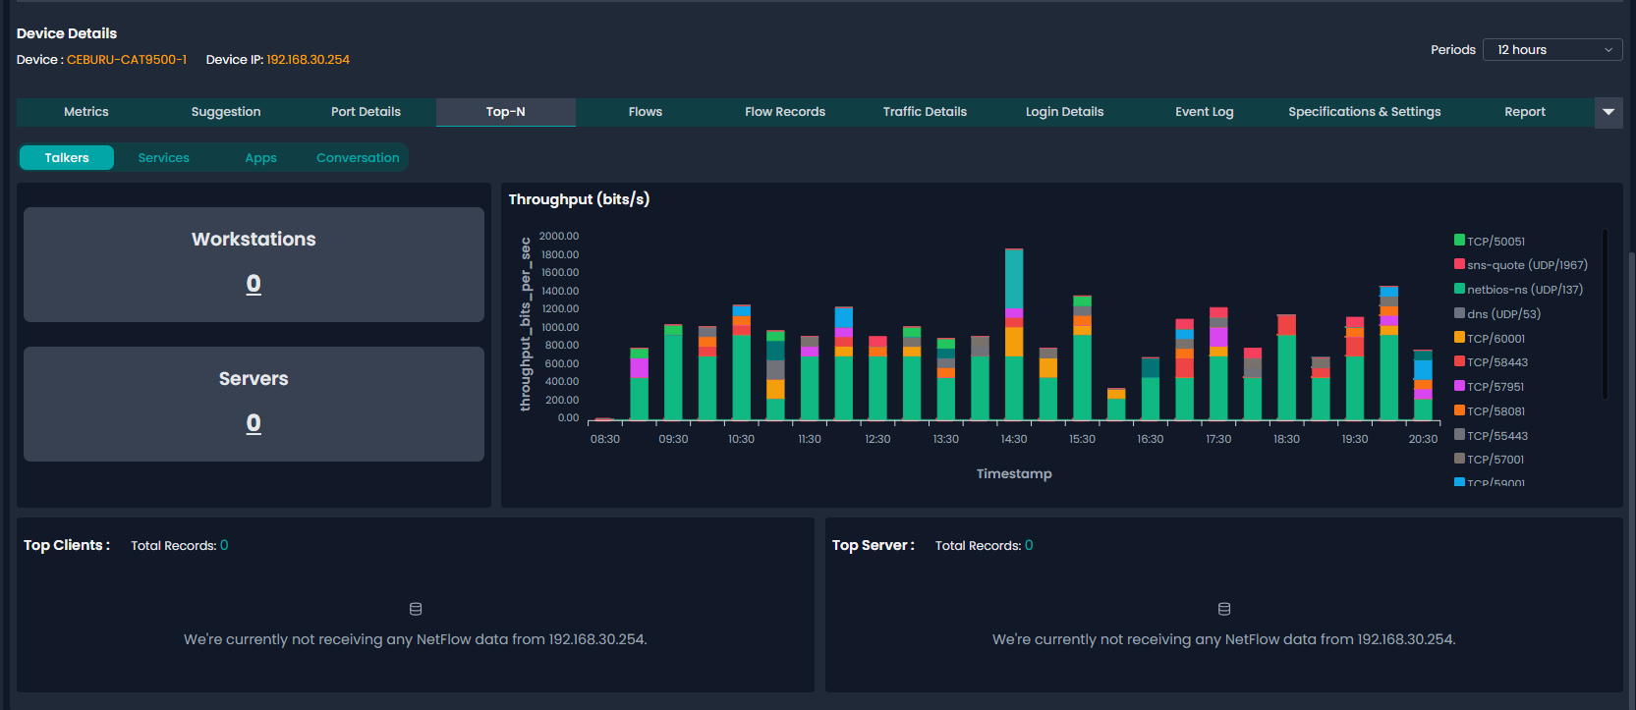Go to the Port Details tab
This screenshot has width=1636, height=710.
(x=366, y=112)
